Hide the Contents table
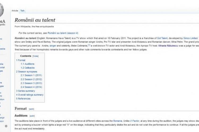This screenshot has height=132, width=199. point(35,56)
